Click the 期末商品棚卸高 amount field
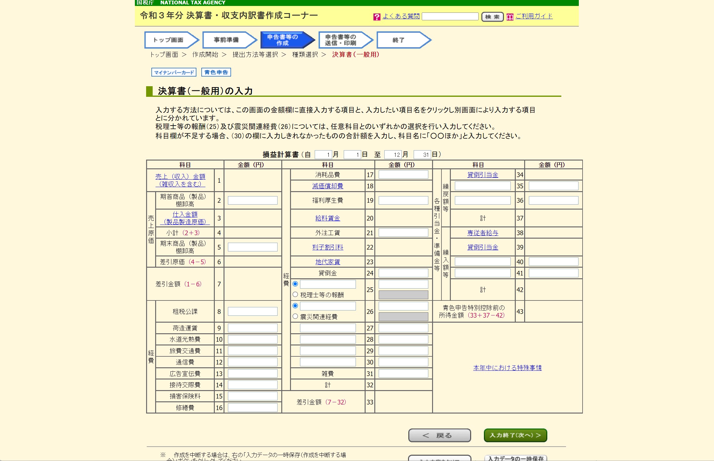 (x=253, y=247)
